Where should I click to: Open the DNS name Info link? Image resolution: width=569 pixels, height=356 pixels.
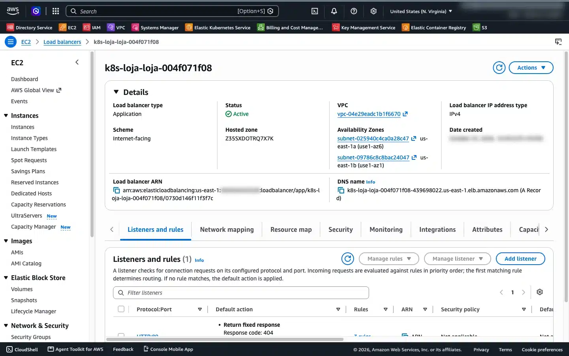pos(371,182)
